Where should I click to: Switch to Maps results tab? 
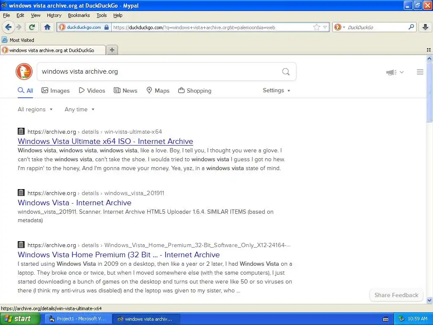tap(158, 91)
